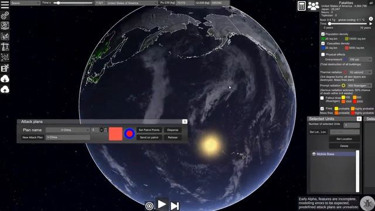
Task: Toggle the Fires checkbox
Action: (322, 108)
